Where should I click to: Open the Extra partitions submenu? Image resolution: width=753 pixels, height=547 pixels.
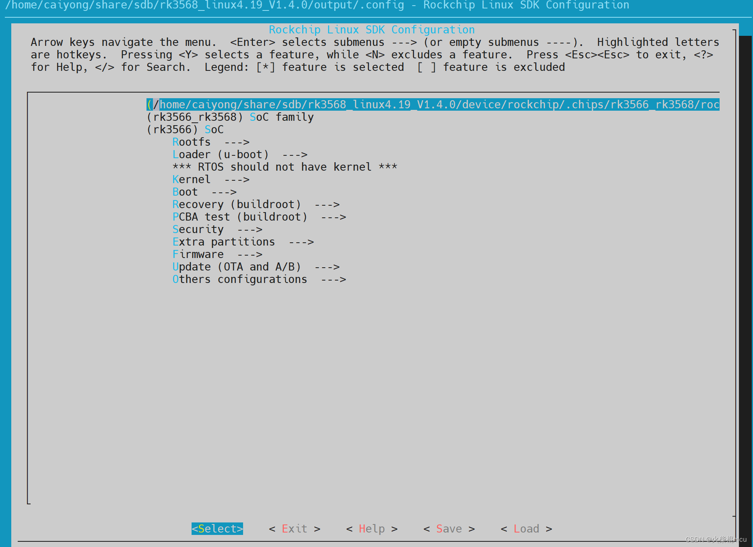(x=223, y=242)
